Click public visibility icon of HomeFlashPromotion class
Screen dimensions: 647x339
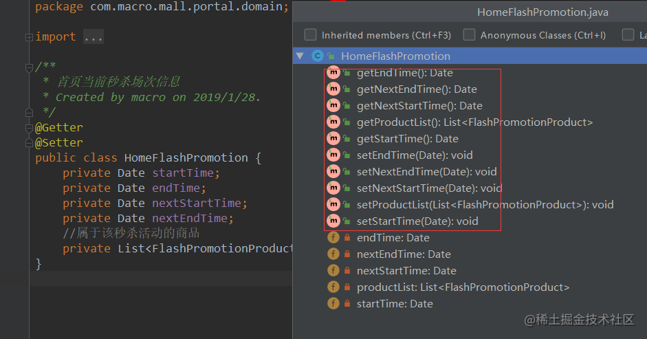pyautogui.click(x=331, y=56)
